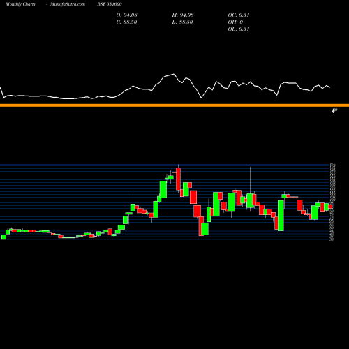The image size is (349, 349).
Task: Click the MunafaSutra.com label
Action: coord(68,4)
